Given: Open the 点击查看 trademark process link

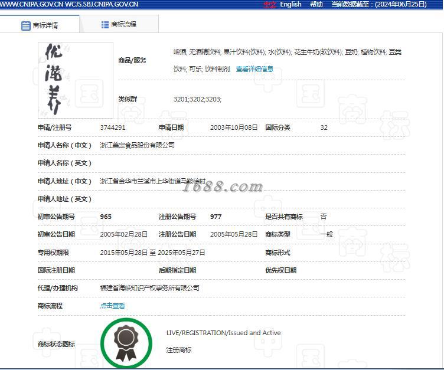Looking at the screenshot, I should tap(112, 306).
